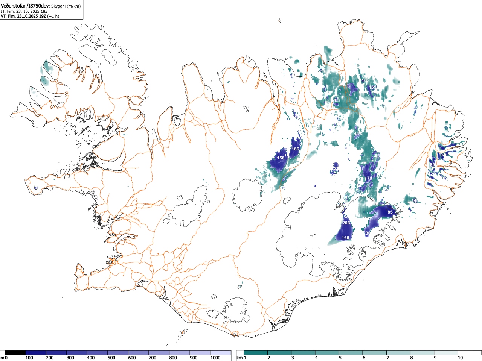Click the Skyggni (m/km) label

pos(66,6)
